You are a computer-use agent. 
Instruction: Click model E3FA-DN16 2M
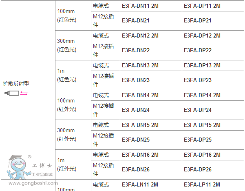tap(140, 155)
